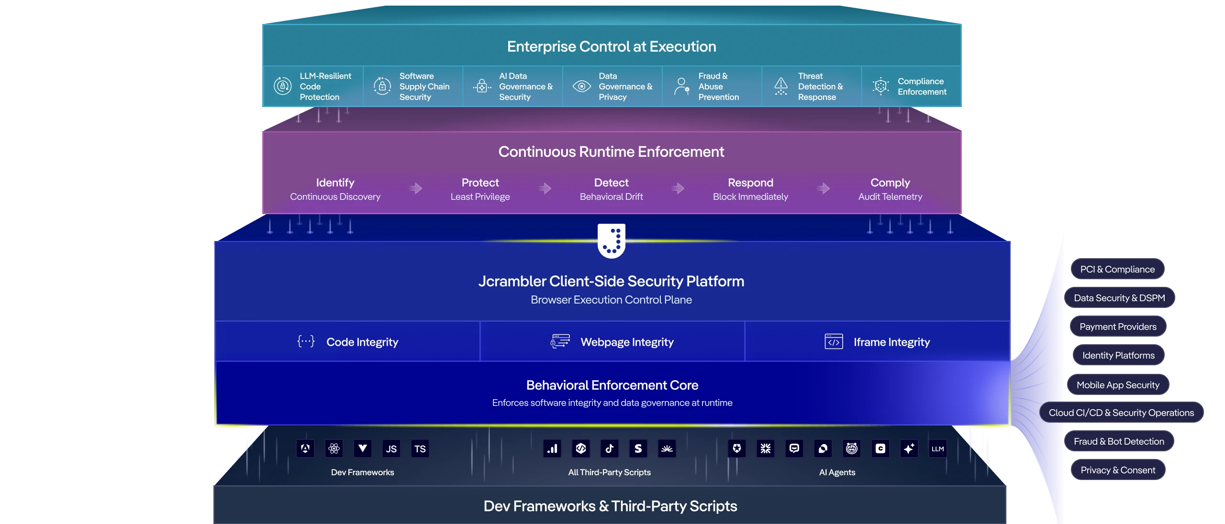Click "Jcrambler Client-Side Security Platform" title

tap(611, 281)
